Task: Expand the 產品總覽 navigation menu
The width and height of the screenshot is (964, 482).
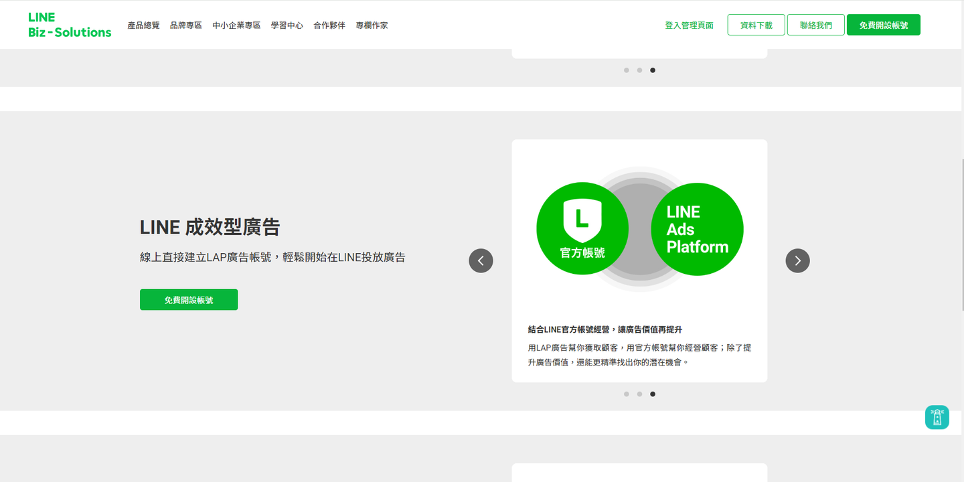Action: pos(143,25)
